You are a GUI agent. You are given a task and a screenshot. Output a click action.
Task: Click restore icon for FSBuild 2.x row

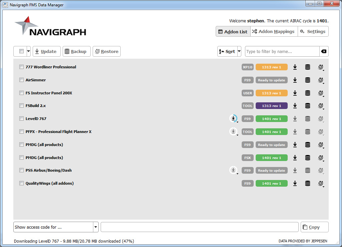tap(321, 106)
